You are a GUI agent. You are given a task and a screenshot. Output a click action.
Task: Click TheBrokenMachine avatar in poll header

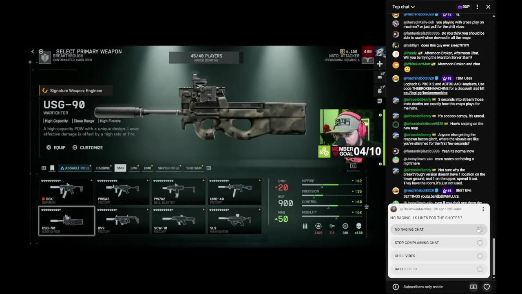pos(394,209)
